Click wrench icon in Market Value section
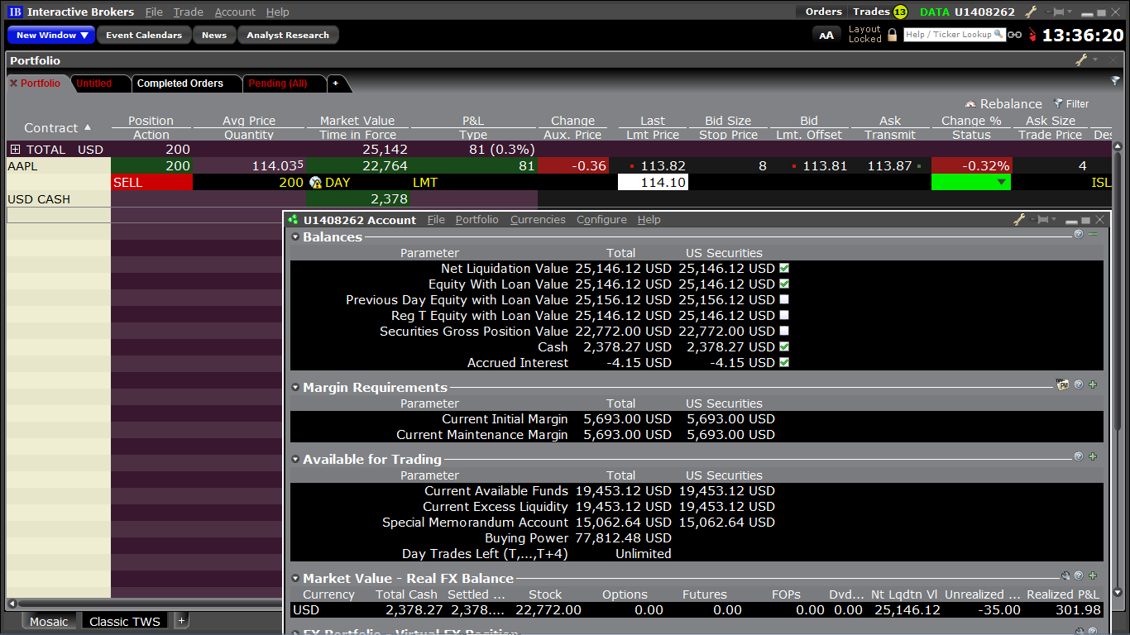 1065,575
